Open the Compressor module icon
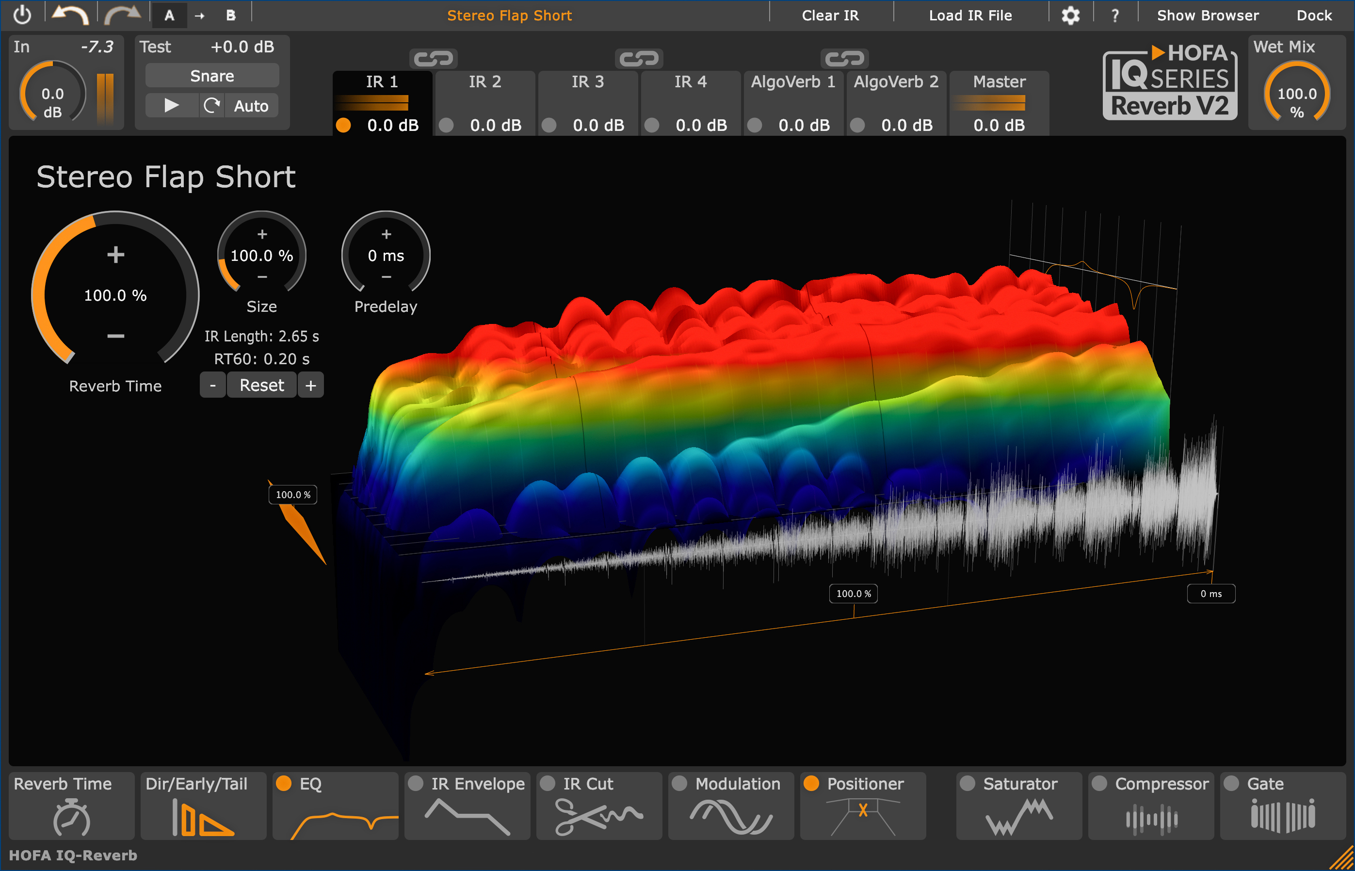 point(1151,819)
